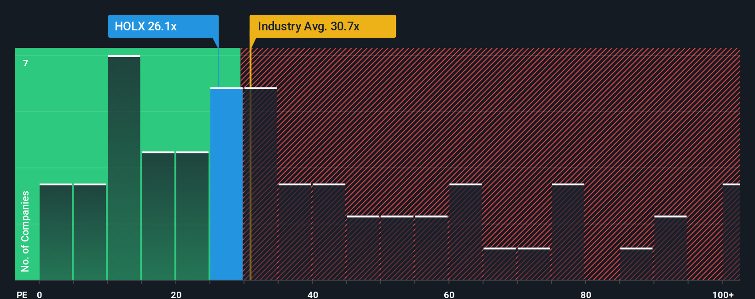Select the bar at PE 90-95
Viewport: 755px width, 299px height.
tap(670, 248)
